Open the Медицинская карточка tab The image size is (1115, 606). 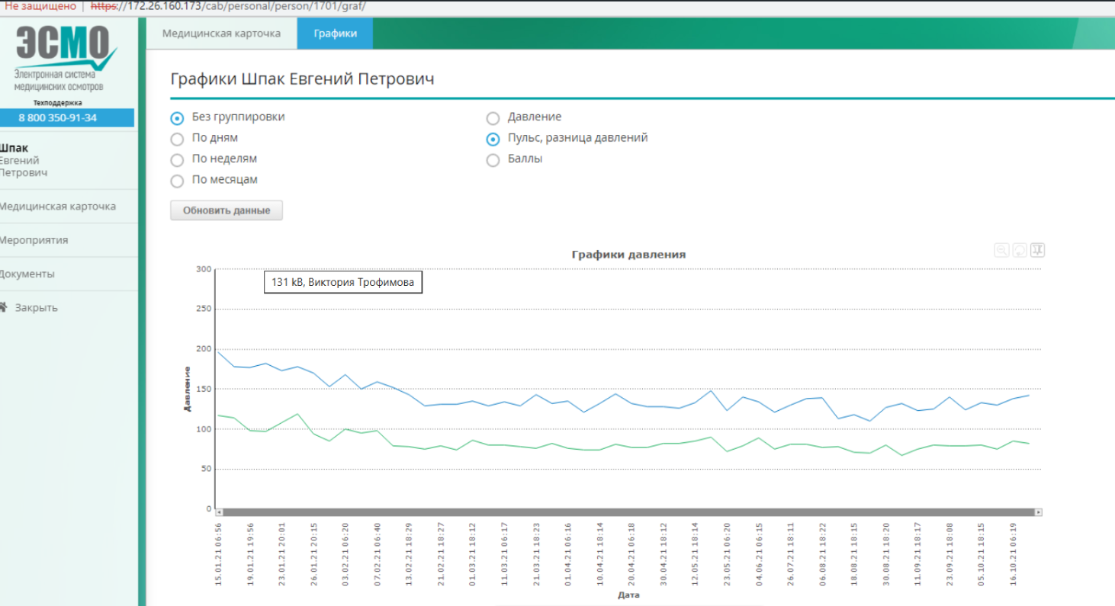(221, 34)
